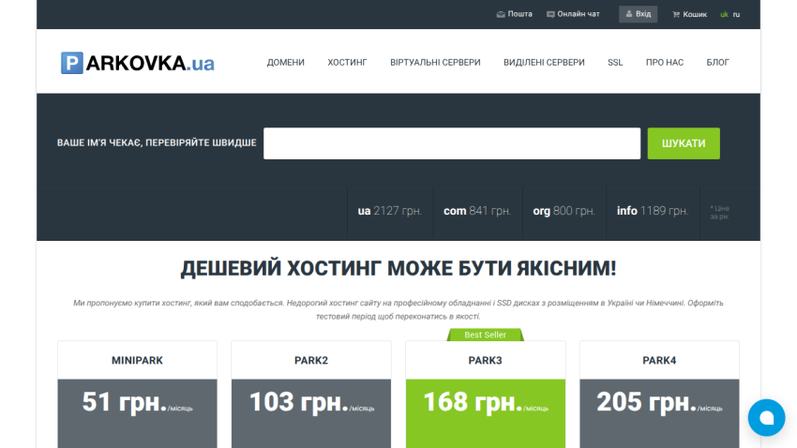Click the 51 грн. price block

137,413
